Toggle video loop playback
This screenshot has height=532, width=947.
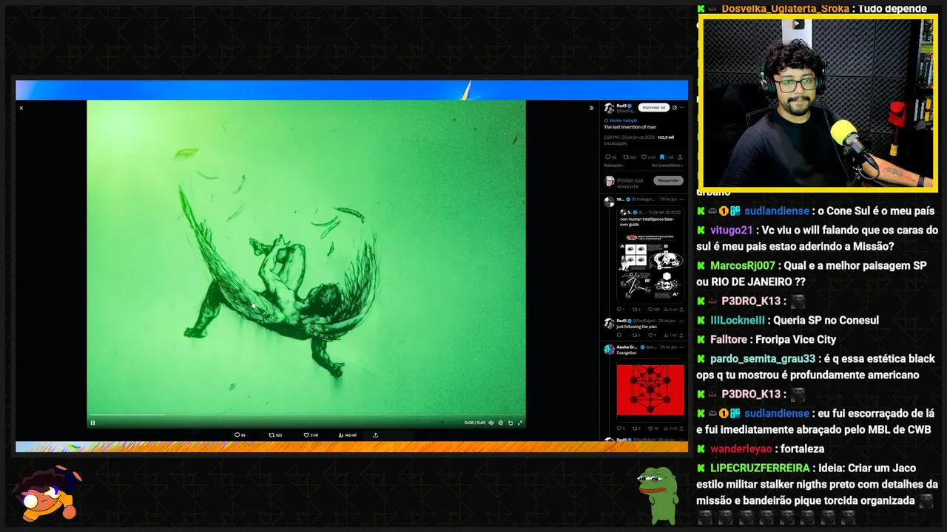click(510, 423)
